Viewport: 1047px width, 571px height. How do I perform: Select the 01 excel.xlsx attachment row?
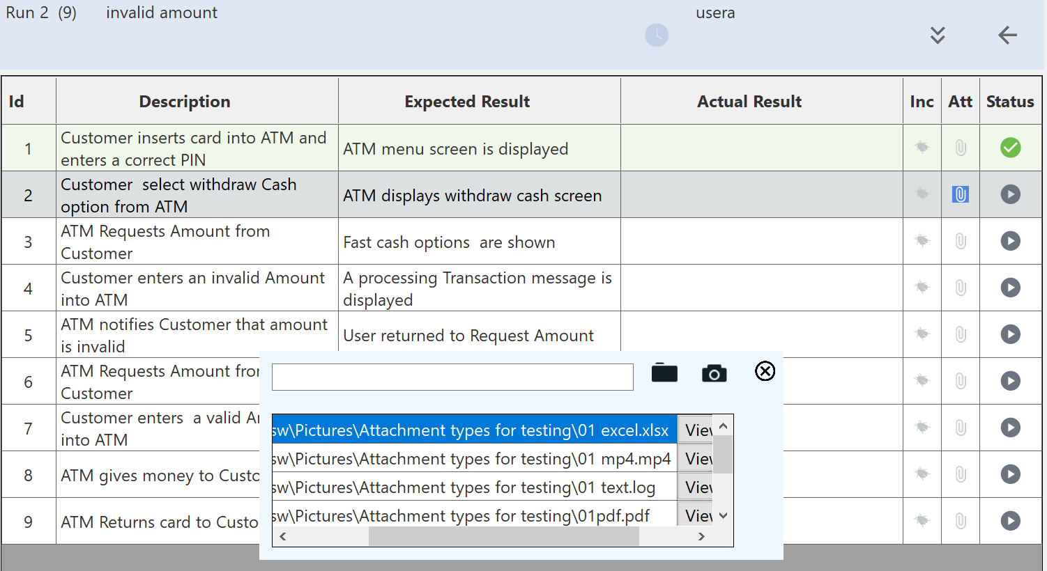click(x=474, y=430)
